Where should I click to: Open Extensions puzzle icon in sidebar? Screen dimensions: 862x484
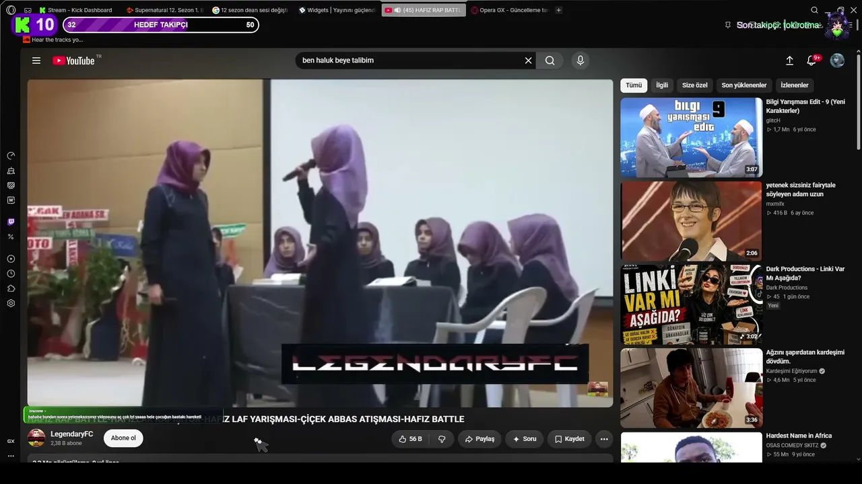[11, 288]
